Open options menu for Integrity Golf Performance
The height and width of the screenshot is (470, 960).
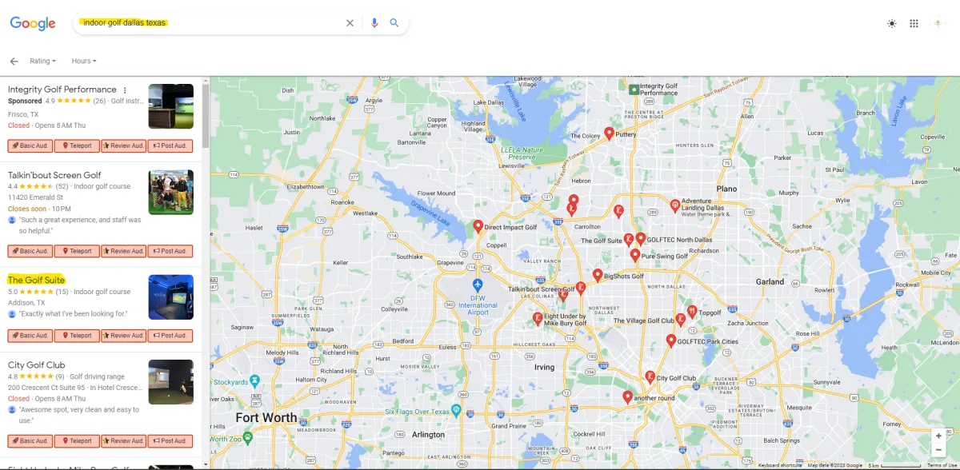(125, 90)
